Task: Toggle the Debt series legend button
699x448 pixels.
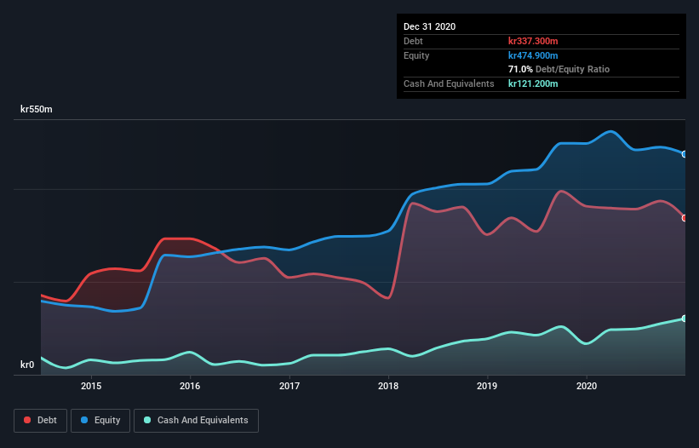Action: click(x=41, y=421)
